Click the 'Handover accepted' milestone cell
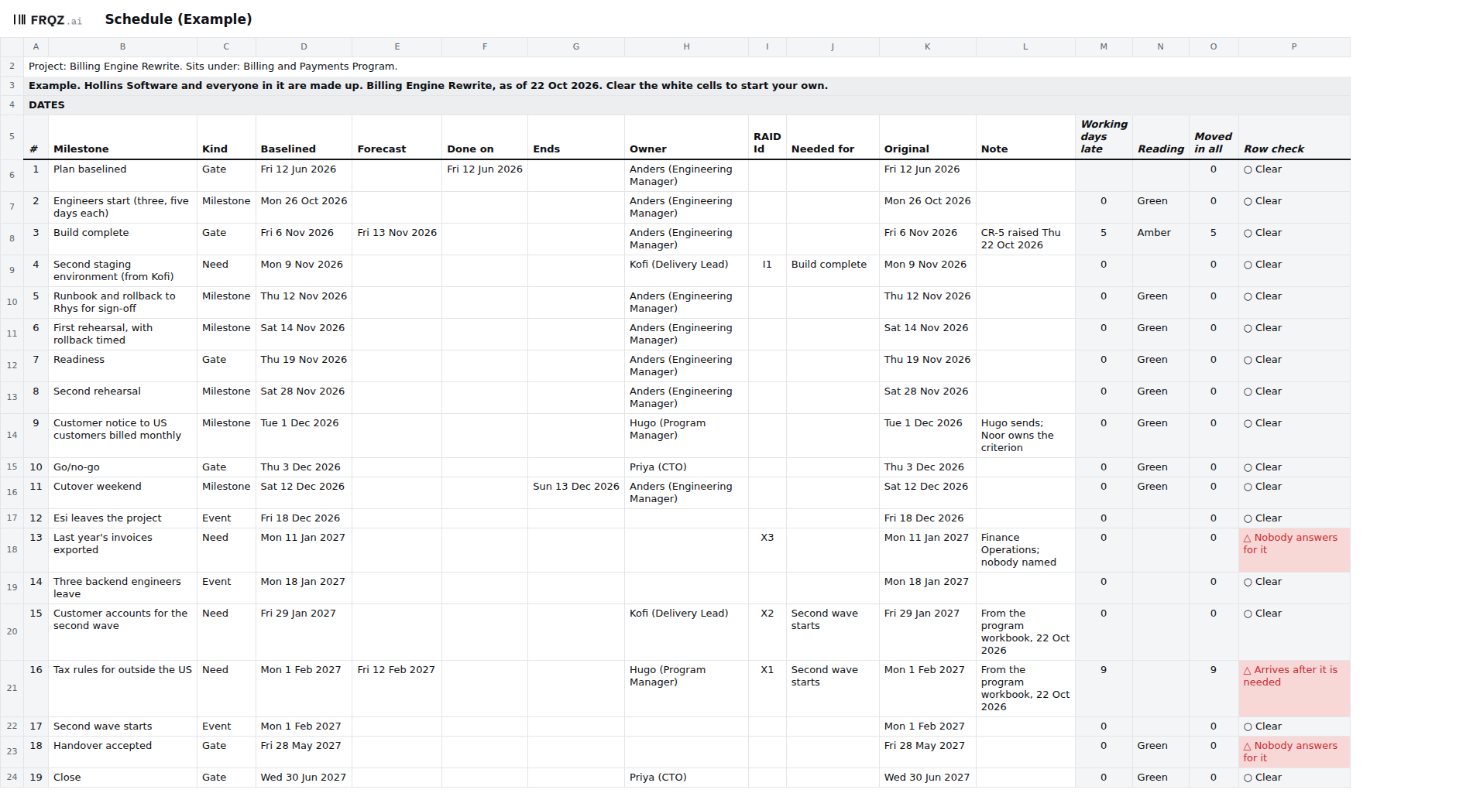 122,752
